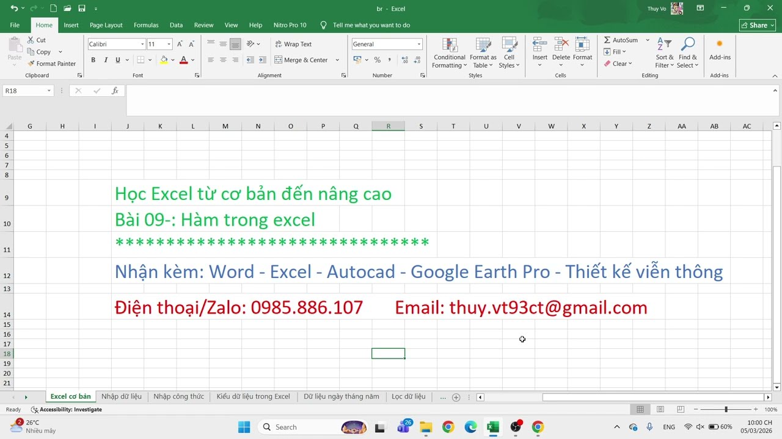The width and height of the screenshot is (782, 439).
Task: Open the Windows Start menu
Action: click(244, 427)
